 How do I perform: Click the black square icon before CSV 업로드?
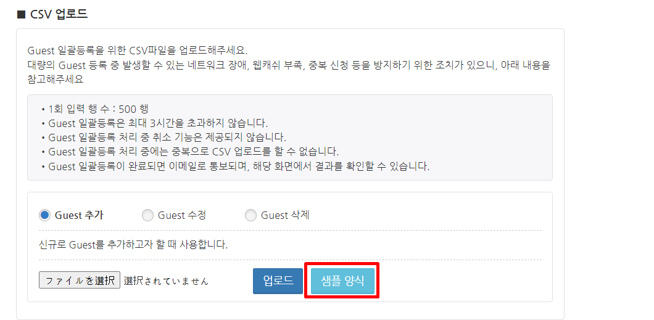coord(21,14)
